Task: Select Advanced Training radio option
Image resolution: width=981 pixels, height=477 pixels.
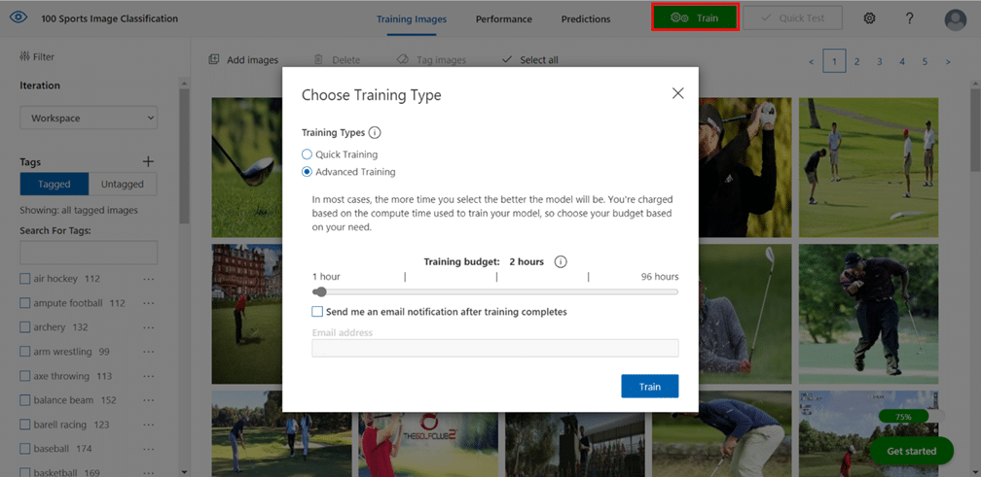Action: coord(307,172)
